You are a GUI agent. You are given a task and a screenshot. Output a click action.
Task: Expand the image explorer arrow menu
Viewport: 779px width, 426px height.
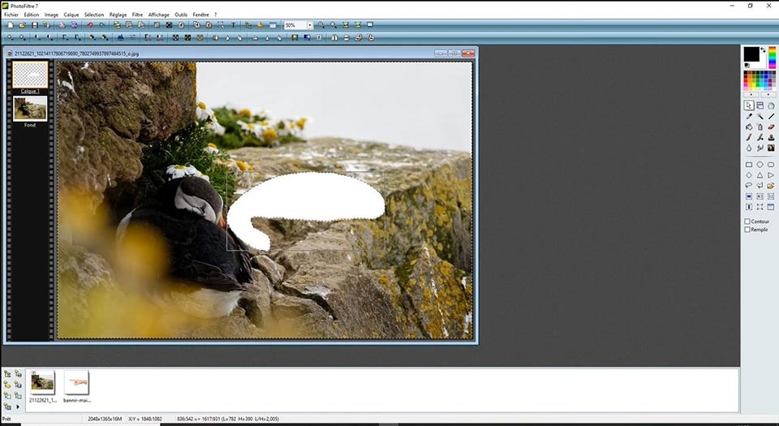click(18, 407)
